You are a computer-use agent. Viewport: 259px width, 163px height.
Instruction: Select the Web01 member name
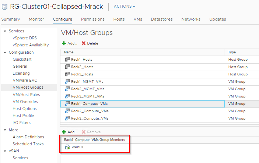[77, 147]
